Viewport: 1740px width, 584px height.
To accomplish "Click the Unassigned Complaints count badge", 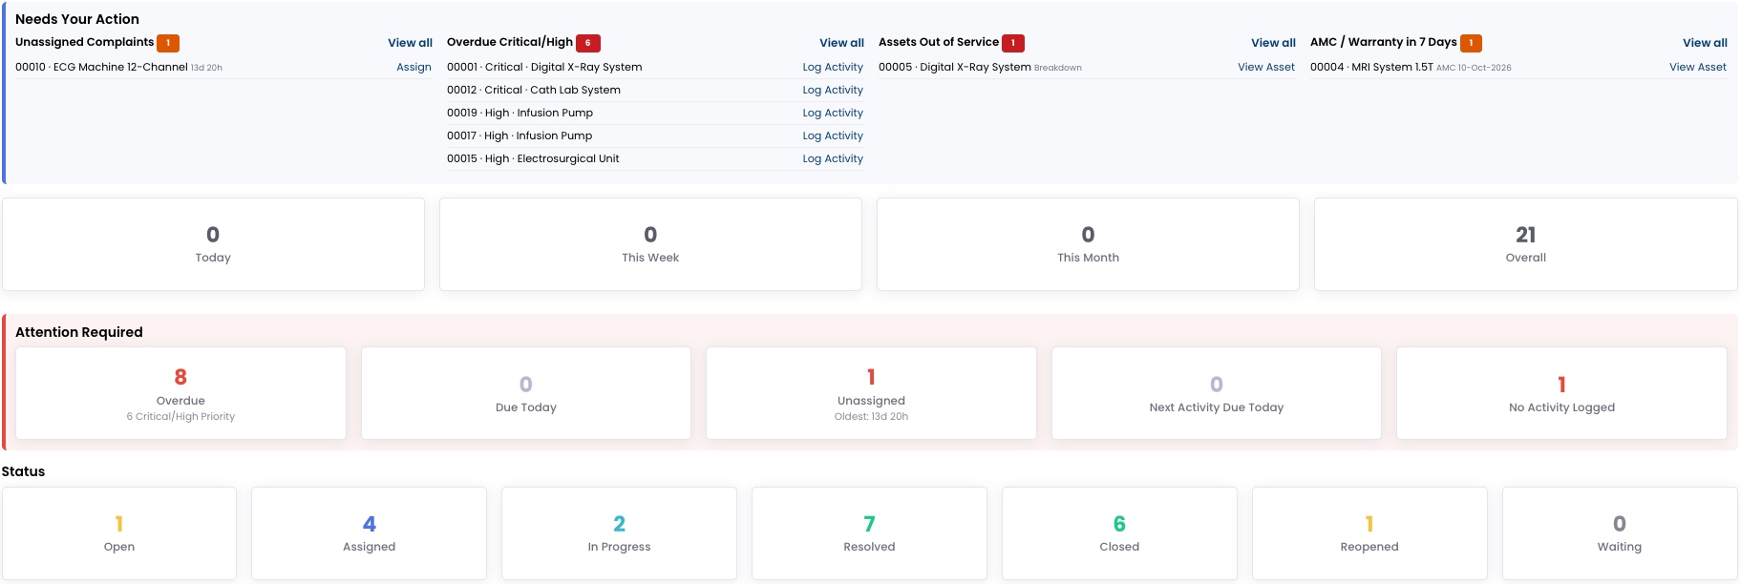I will click(x=168, y=43).
